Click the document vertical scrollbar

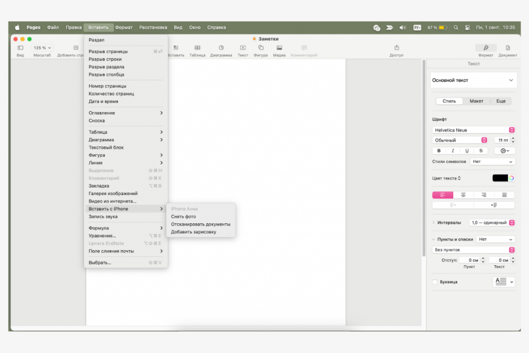pos(424,158)
